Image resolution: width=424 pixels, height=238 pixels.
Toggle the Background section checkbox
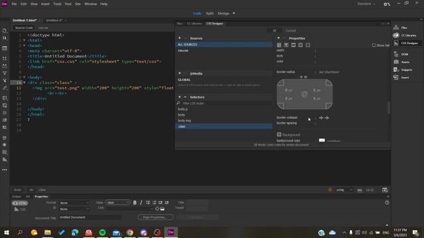pyautogui.click(x=279, y=134)
